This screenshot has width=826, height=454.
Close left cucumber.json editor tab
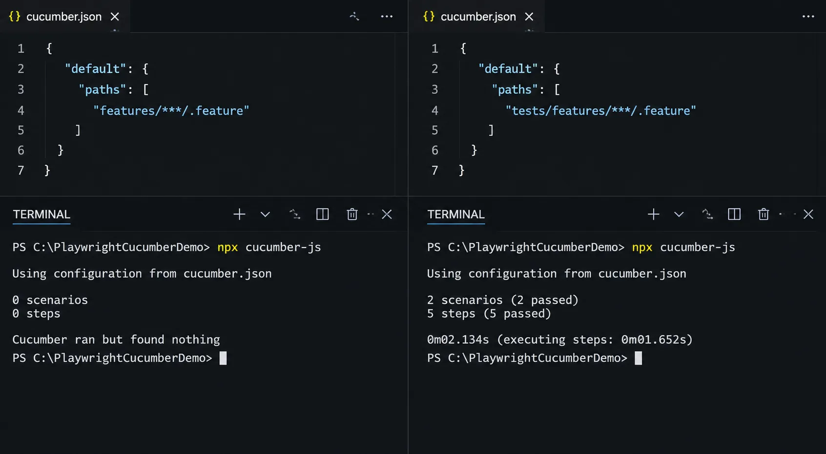pos(115,17)
